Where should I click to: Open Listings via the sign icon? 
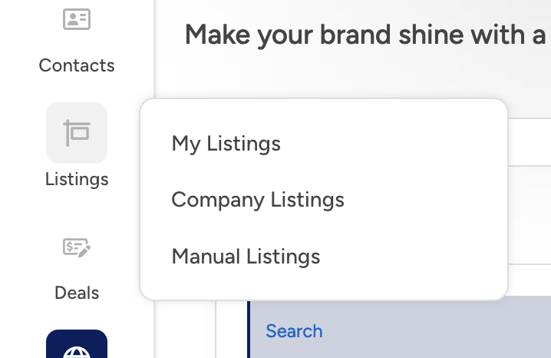[77, 132]
